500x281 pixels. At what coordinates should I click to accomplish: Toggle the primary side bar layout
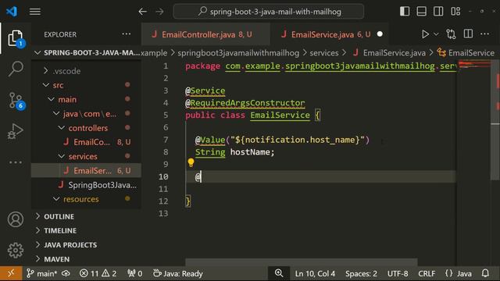point(405,12)
